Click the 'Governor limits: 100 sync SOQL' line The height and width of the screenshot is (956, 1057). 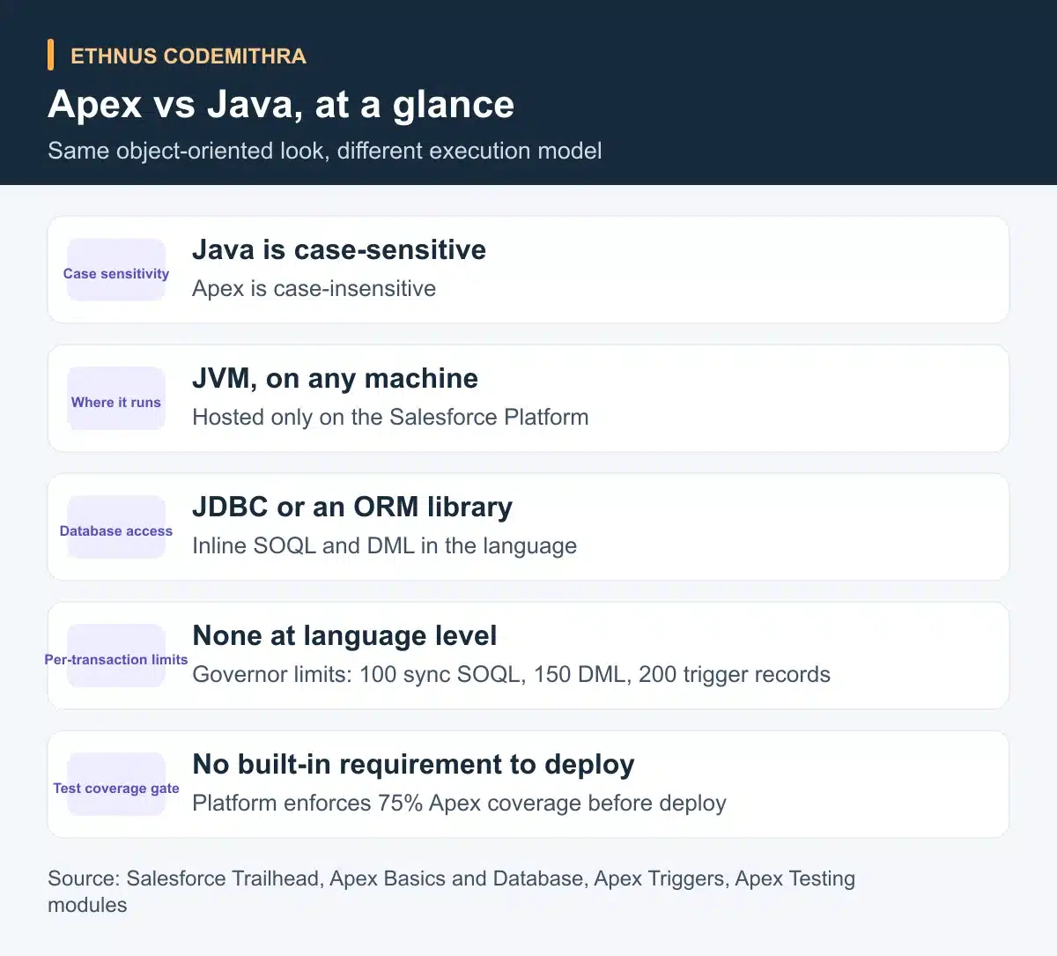511,675
